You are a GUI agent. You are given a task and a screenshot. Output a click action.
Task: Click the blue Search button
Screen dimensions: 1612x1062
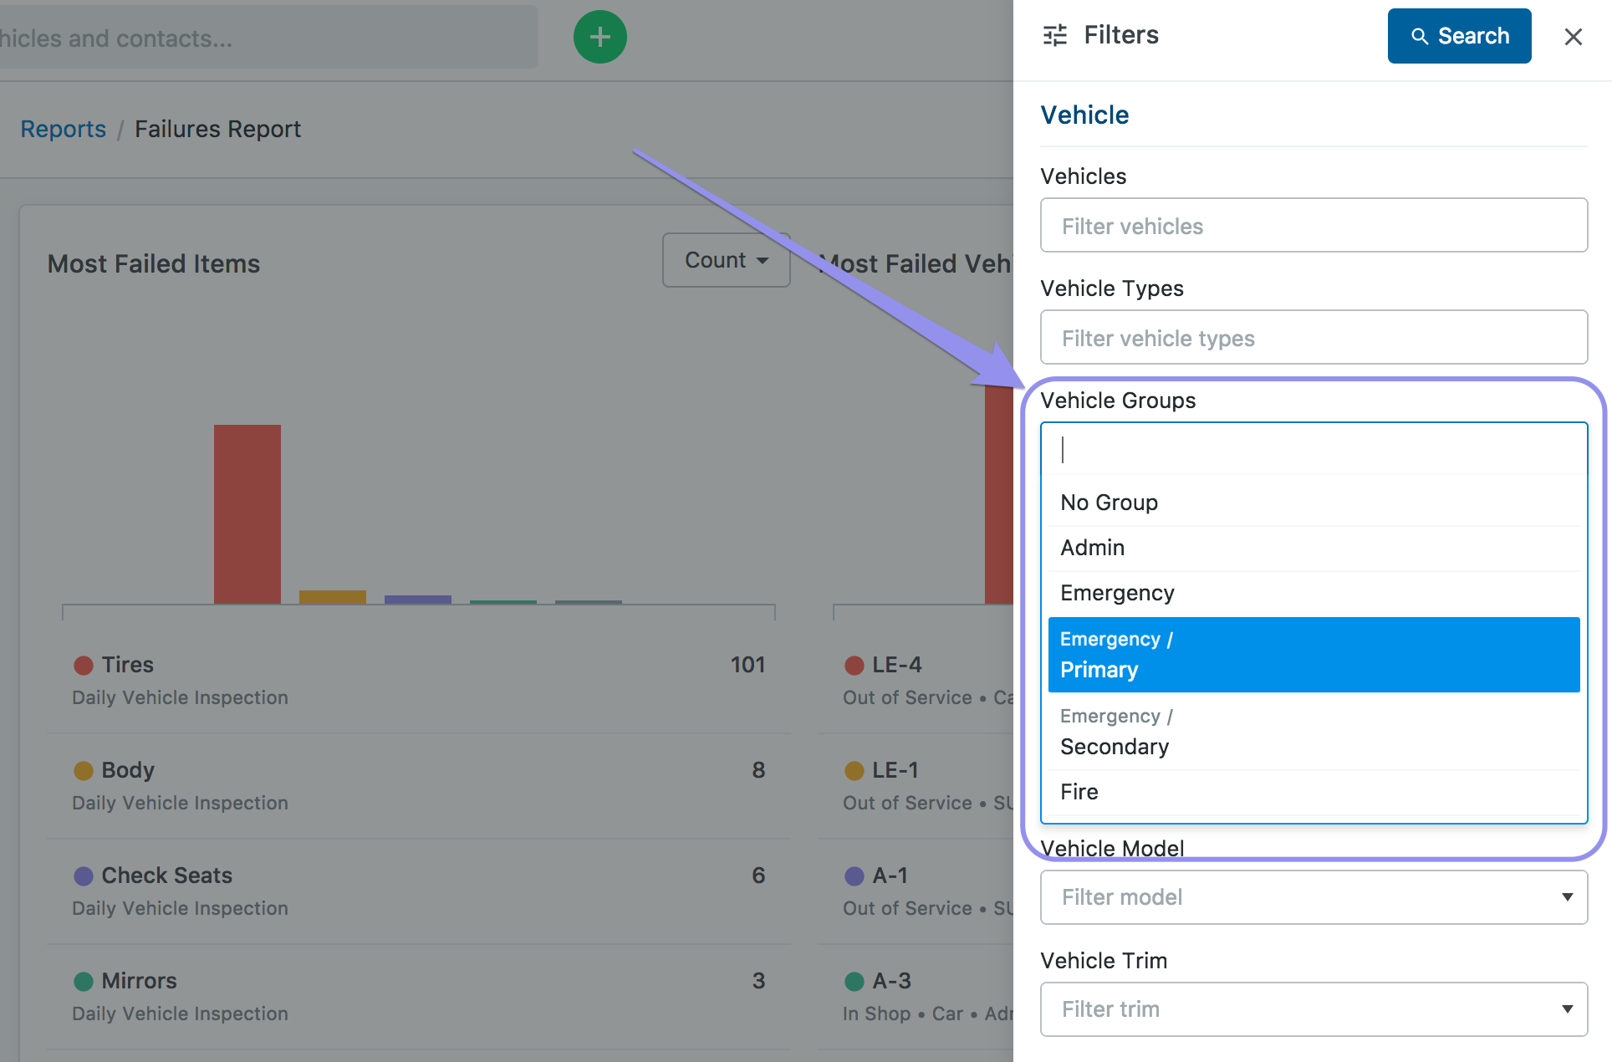pos(1459,36)
